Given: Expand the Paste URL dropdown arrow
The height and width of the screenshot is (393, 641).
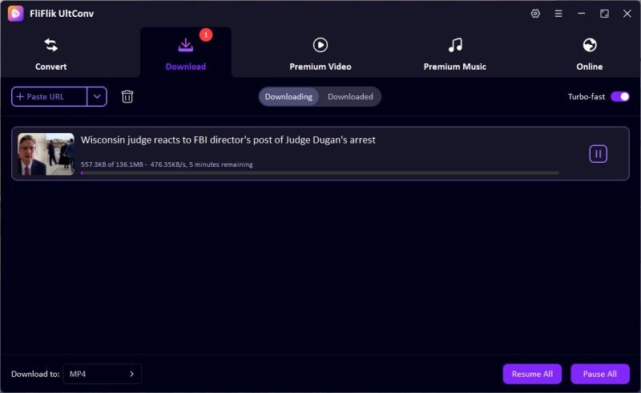Looking at the screenshot, I should tap(97, 96).
